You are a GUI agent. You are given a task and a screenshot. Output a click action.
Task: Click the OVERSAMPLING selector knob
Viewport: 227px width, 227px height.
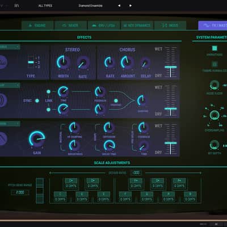click(x=215, y=115)
